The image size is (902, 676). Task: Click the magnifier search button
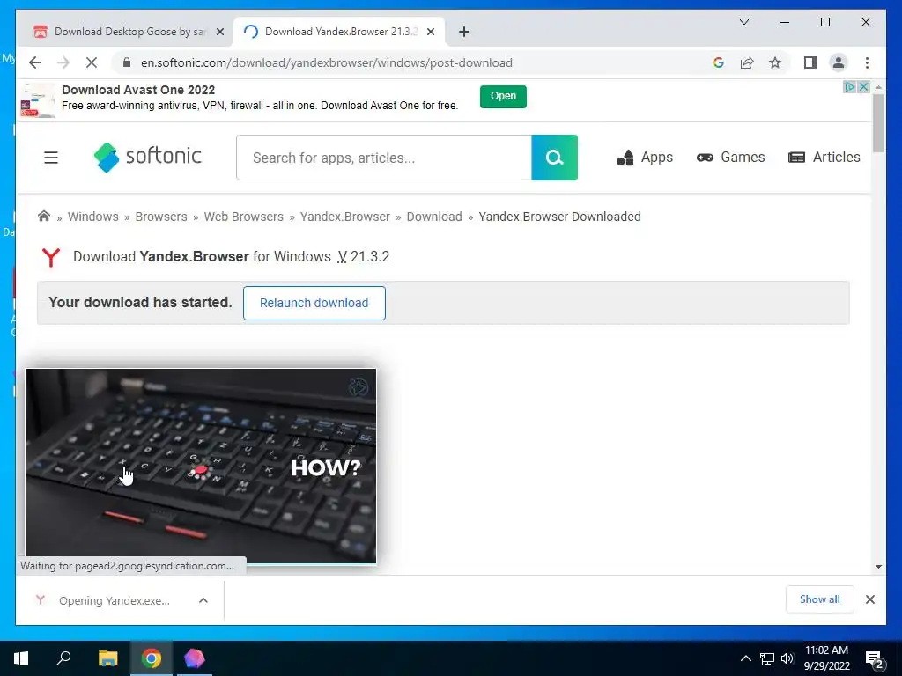555,158
